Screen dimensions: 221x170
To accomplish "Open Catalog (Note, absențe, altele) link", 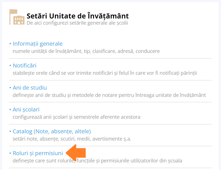I will tap(52, 131).
